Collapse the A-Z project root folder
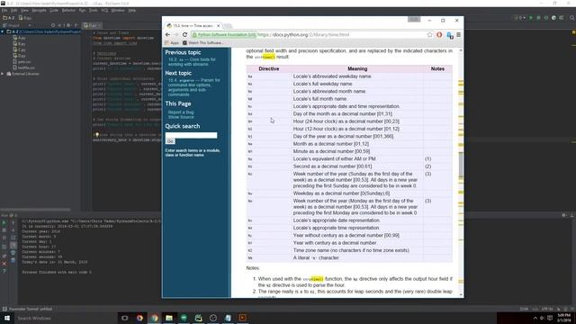The image size is (576, 324). pos(3,32)
